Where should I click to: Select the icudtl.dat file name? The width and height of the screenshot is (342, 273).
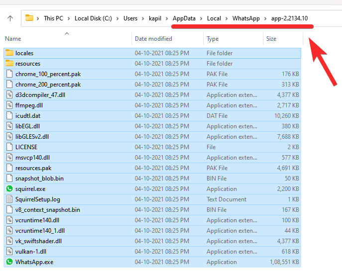[x=28, y=116]
